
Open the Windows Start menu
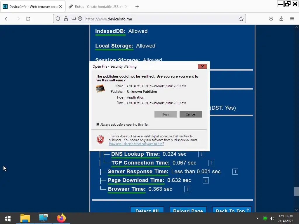(x=8, y=218)
